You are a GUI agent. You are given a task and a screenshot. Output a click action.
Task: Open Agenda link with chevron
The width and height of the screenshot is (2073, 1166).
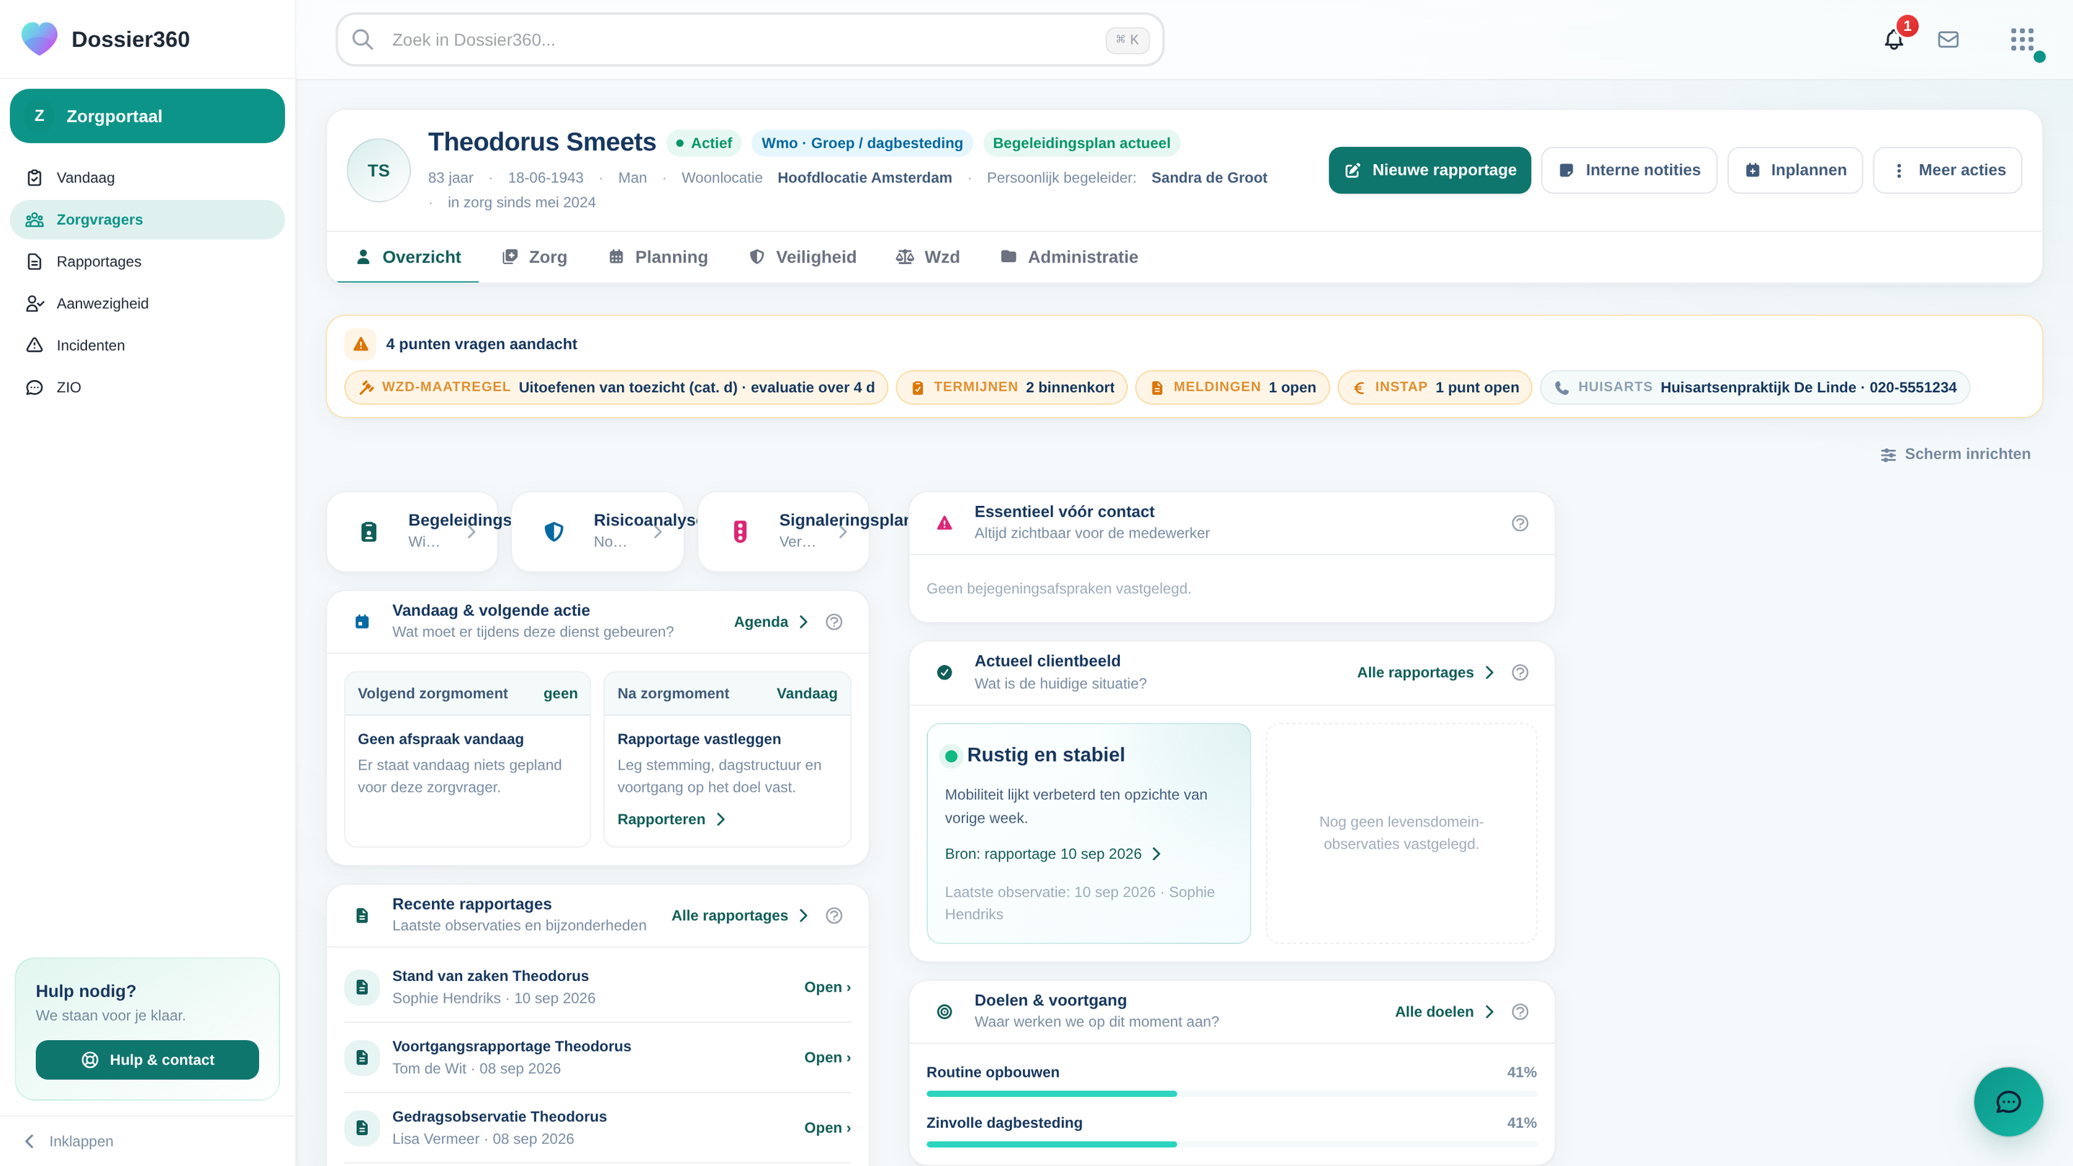770,622
